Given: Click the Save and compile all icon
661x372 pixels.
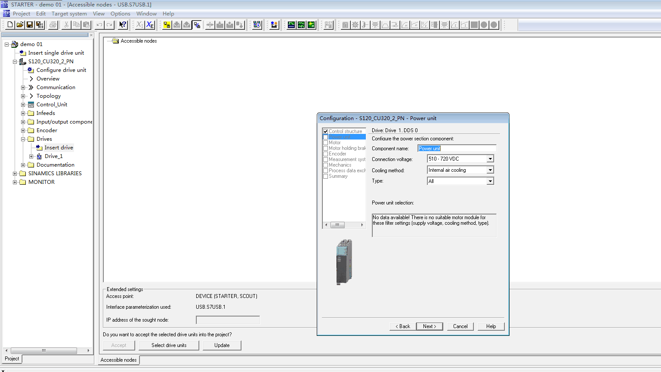Looking at the screenshot, I should [40, 25].
